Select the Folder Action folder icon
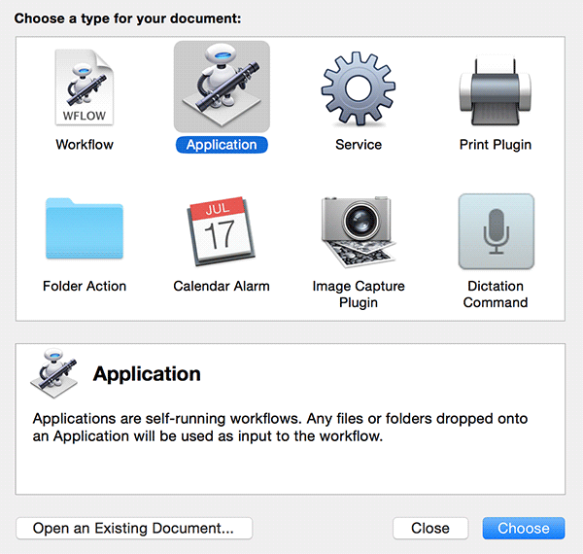Image resolution: width=583 pixels, height=554 pixels. (x=85, y=228)
